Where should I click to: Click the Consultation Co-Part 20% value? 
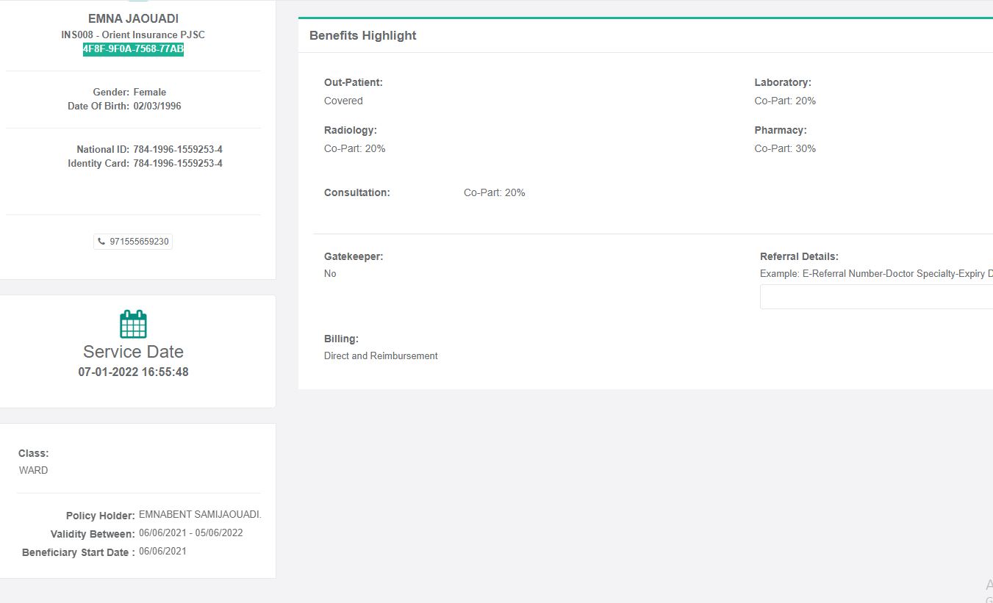[494, 192]
